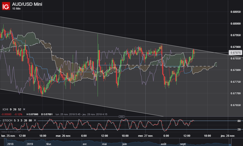Click the -0.00080 change value
This screenshot has height=146, width=243.
coord(6,114)
